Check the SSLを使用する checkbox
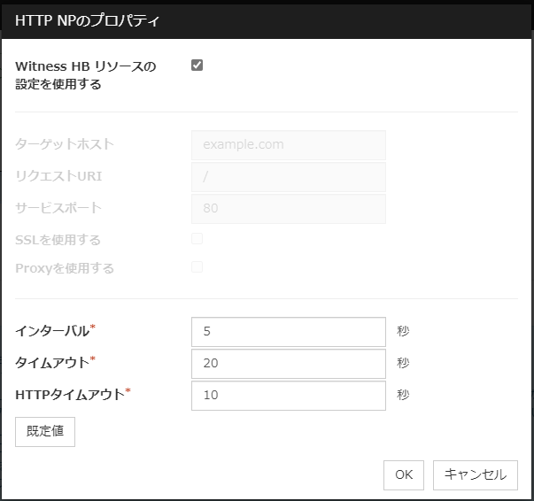Viewport: 534px width, 501px height. (x=197, y=239)
